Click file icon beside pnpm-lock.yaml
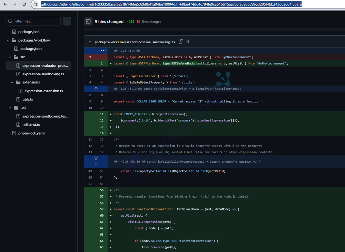This screenshot has width=345, height=252. point(14,133)
